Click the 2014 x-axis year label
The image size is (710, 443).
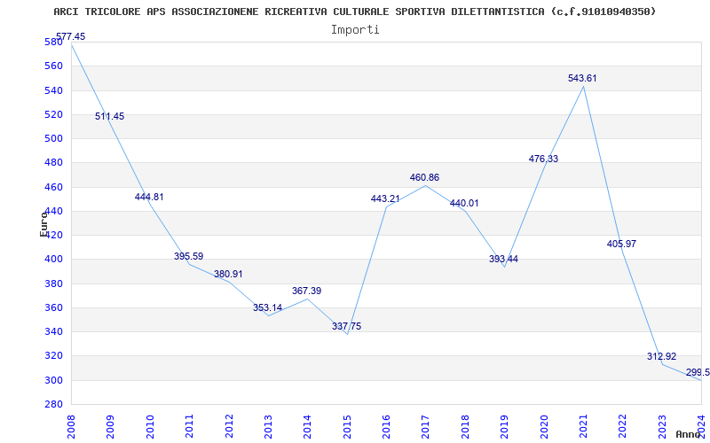[x=307, y=426]
